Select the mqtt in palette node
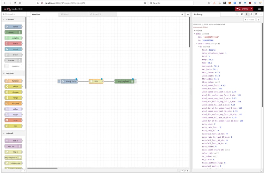The height and width of the screenshot is (174, 265). tap(13, 141)
